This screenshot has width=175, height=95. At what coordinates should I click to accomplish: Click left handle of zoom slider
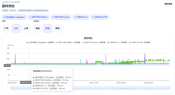(11, 88)
